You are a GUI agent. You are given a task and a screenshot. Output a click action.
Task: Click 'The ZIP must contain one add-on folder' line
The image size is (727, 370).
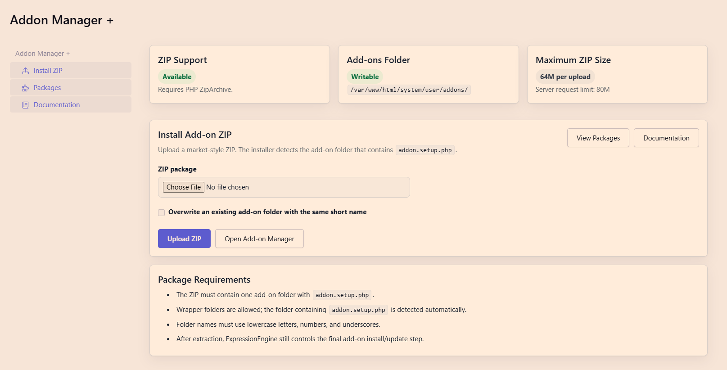click(275, 295)
